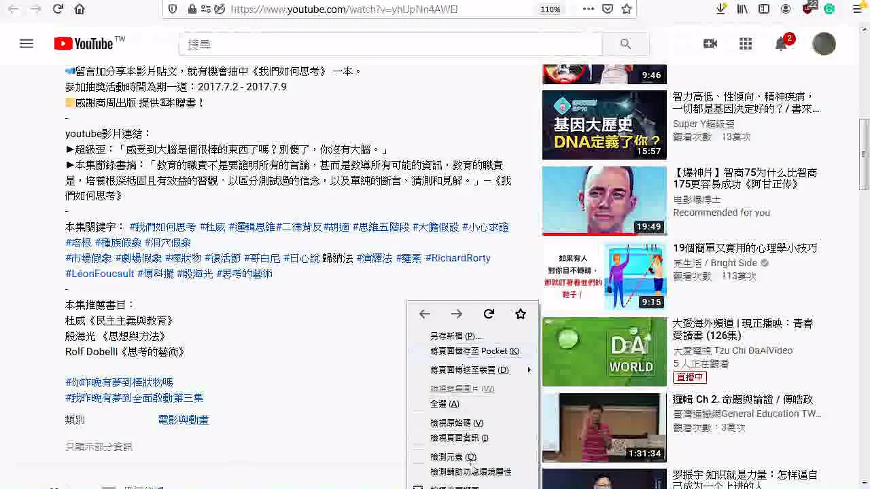The image size is (870, 489).
Task: Open the red extension icon with badge 22
Action: pyautogui.click(x=808, y=8)
